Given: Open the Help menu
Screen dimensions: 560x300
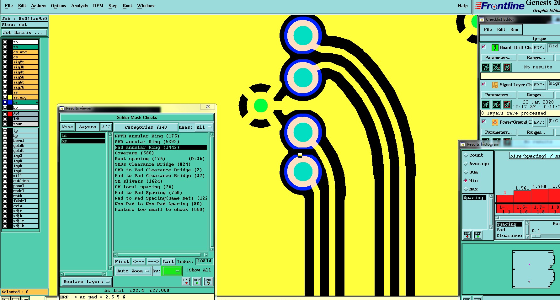Looking at the screenshot, I should pos(463,6).
